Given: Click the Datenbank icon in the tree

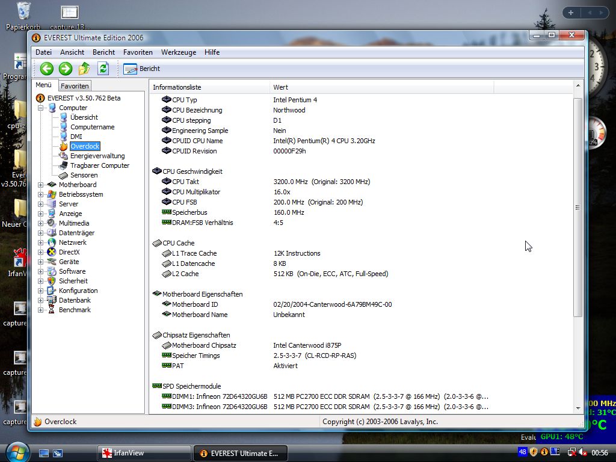Looking at the screenshot, I should 52,300.
